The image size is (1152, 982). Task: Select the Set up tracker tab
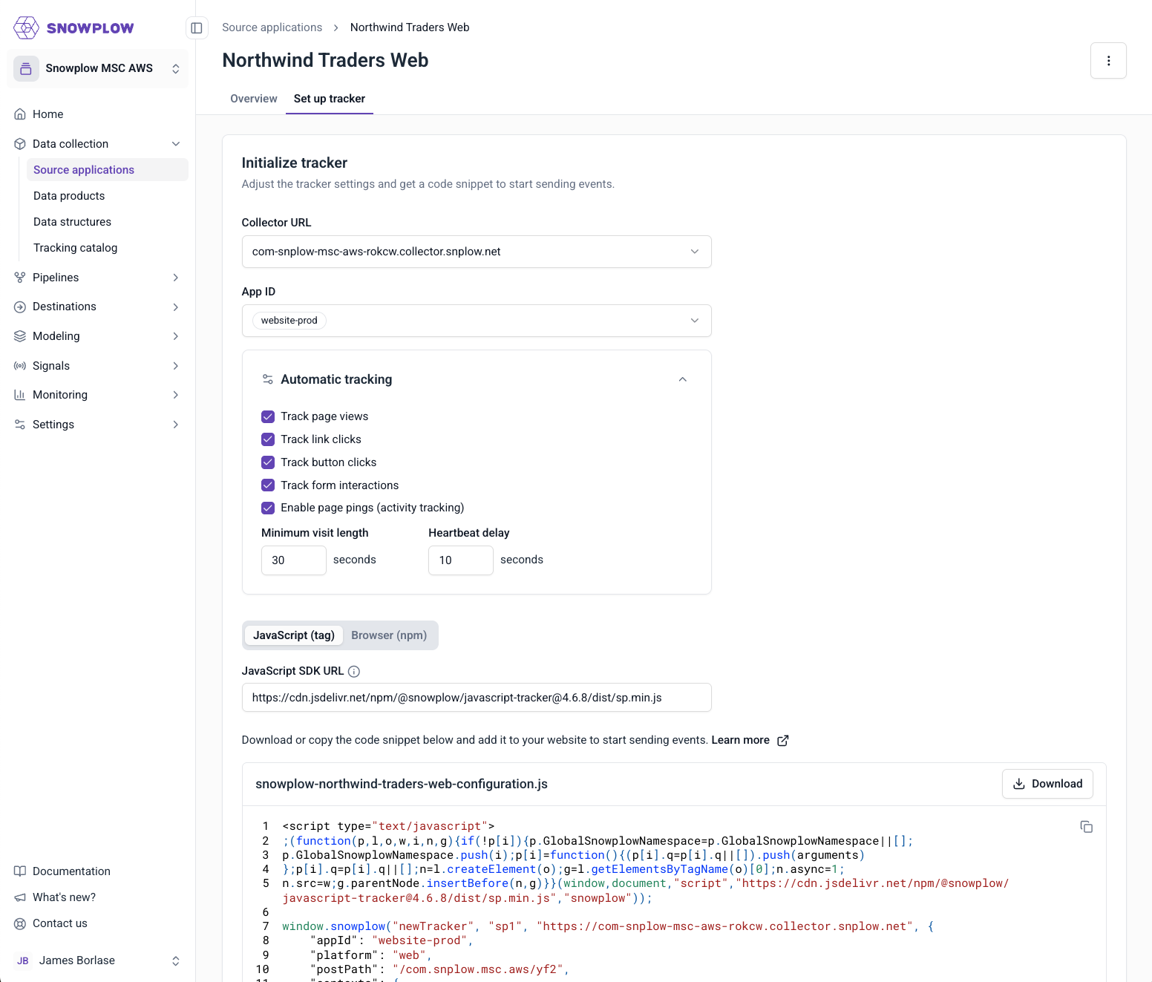click(330, 99)
